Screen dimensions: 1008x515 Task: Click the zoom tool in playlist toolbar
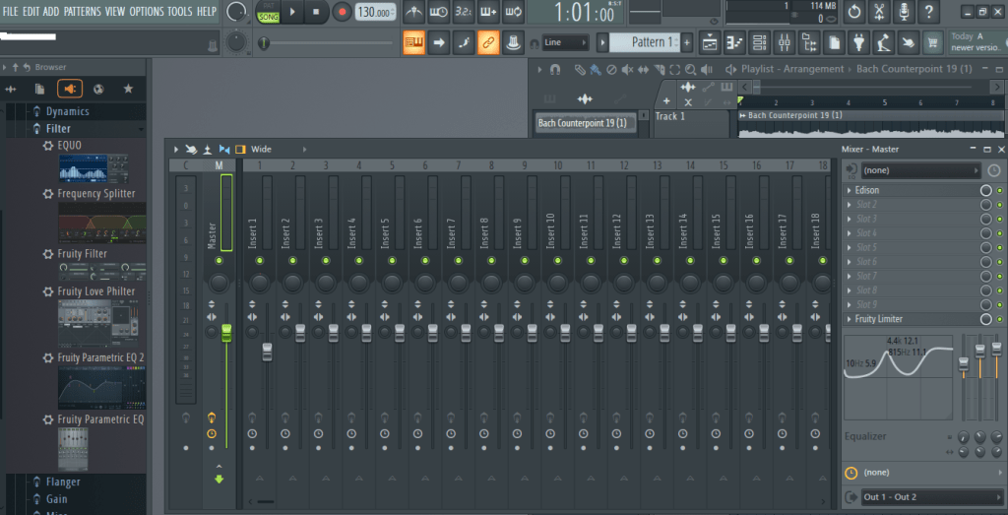point(691,70)
